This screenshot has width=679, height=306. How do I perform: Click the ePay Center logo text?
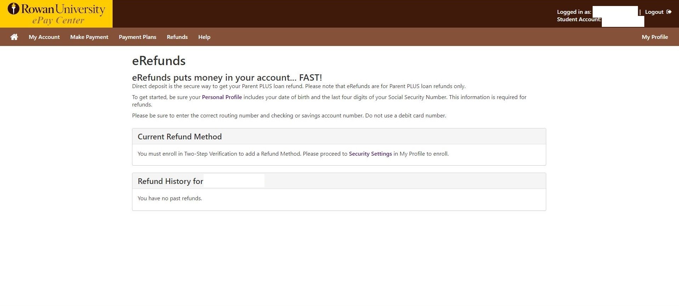tap(58, 21)
